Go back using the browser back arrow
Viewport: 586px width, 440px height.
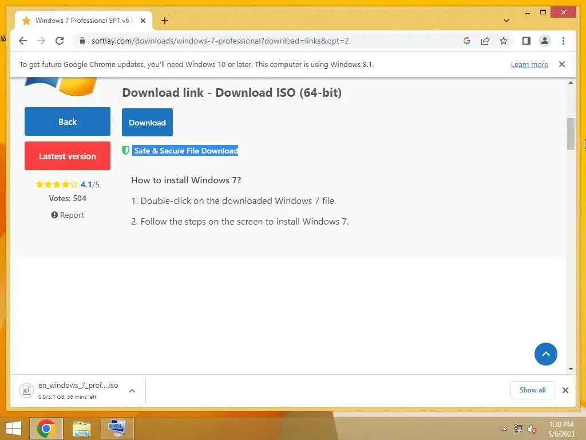23,41
